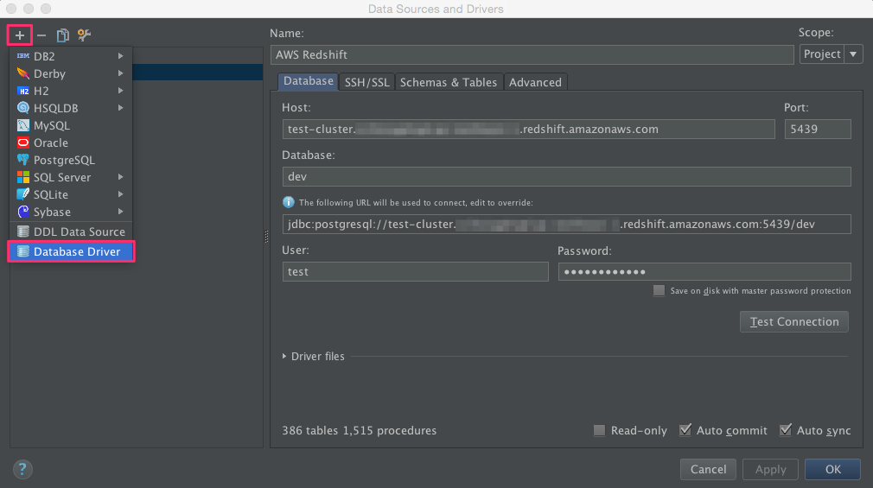Click the Password field
Image resolution: width=873 pixels, height=488 pixels.
click(x=704, y=271)
